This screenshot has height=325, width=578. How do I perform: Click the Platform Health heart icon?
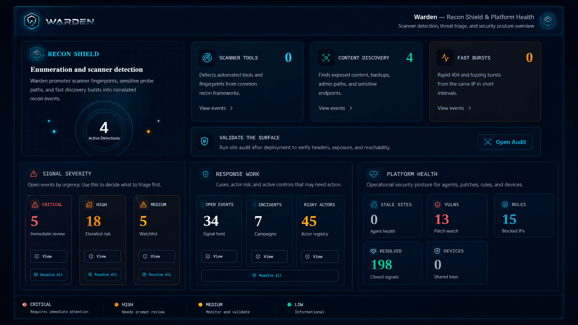374,174
